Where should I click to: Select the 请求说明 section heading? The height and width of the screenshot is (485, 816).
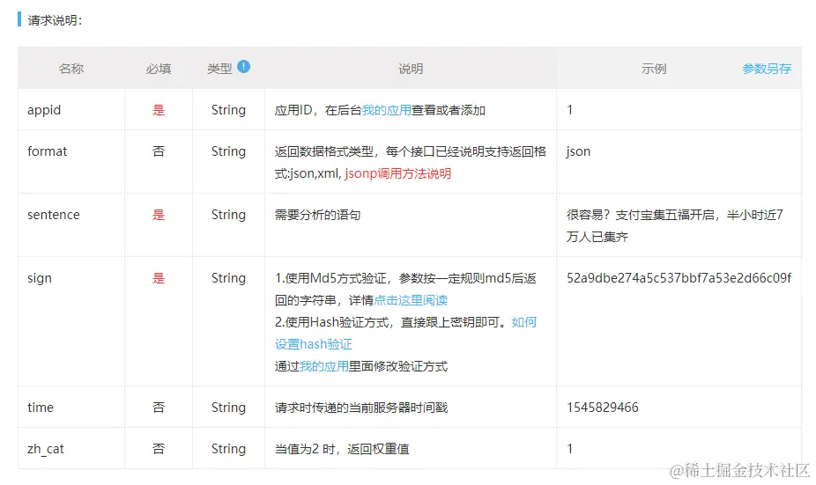[x=55, y=20]
